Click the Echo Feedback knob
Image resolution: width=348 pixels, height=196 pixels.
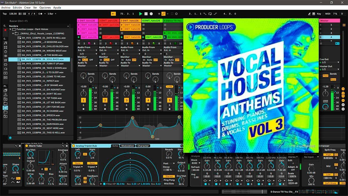(93, 180)
